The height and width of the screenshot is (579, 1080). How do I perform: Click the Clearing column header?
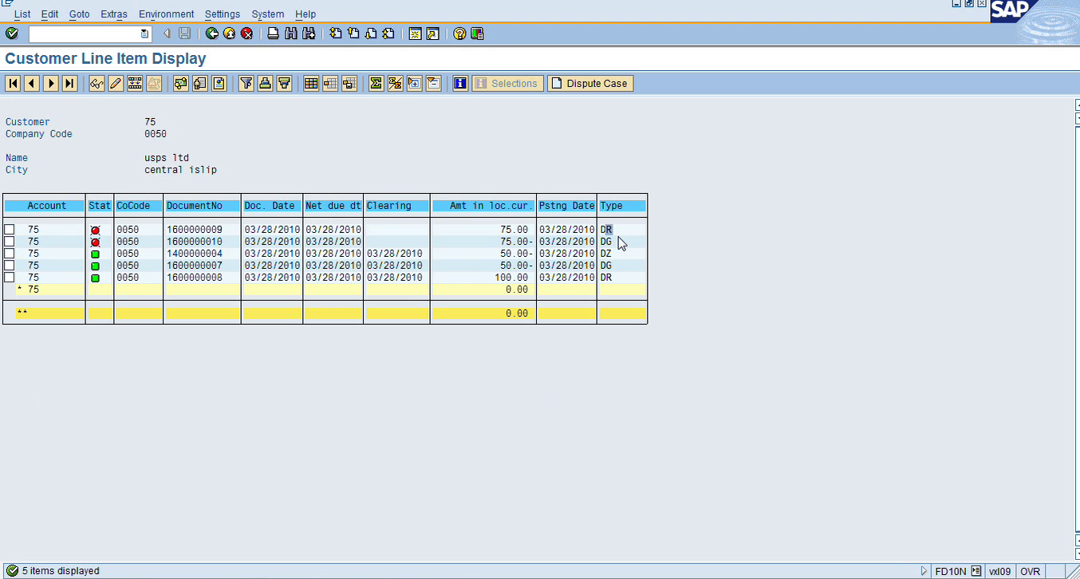point(396,206)
